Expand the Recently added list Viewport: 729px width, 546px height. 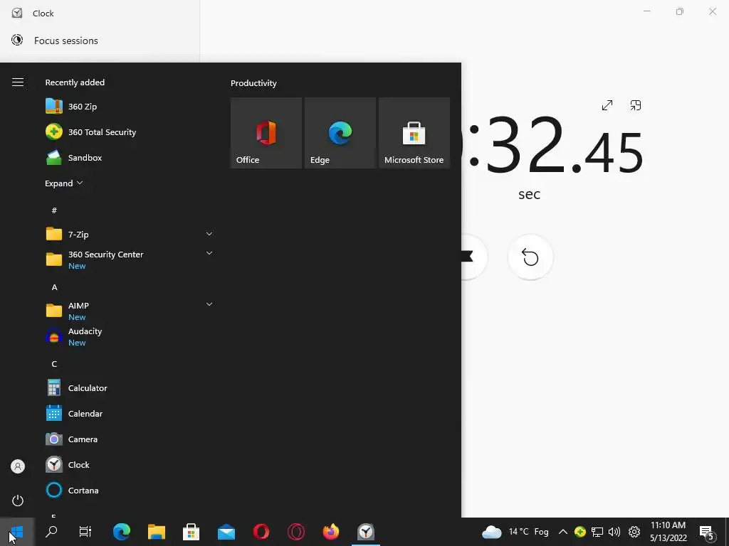[x=63, y=183]
